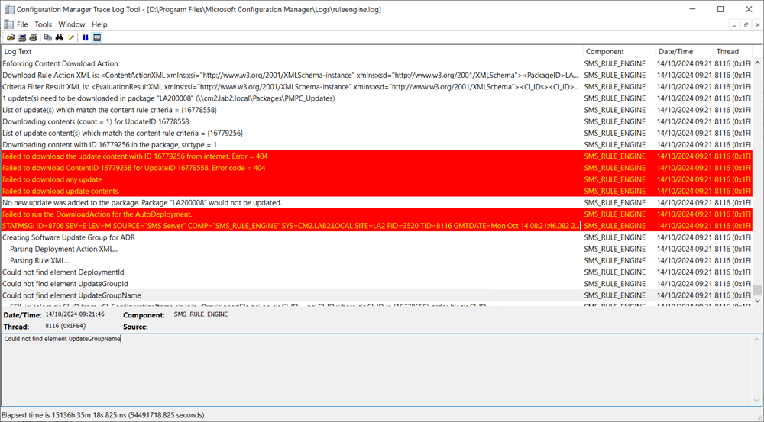
Task: Print the log using the printer icon
Action: tap(33, 37)
